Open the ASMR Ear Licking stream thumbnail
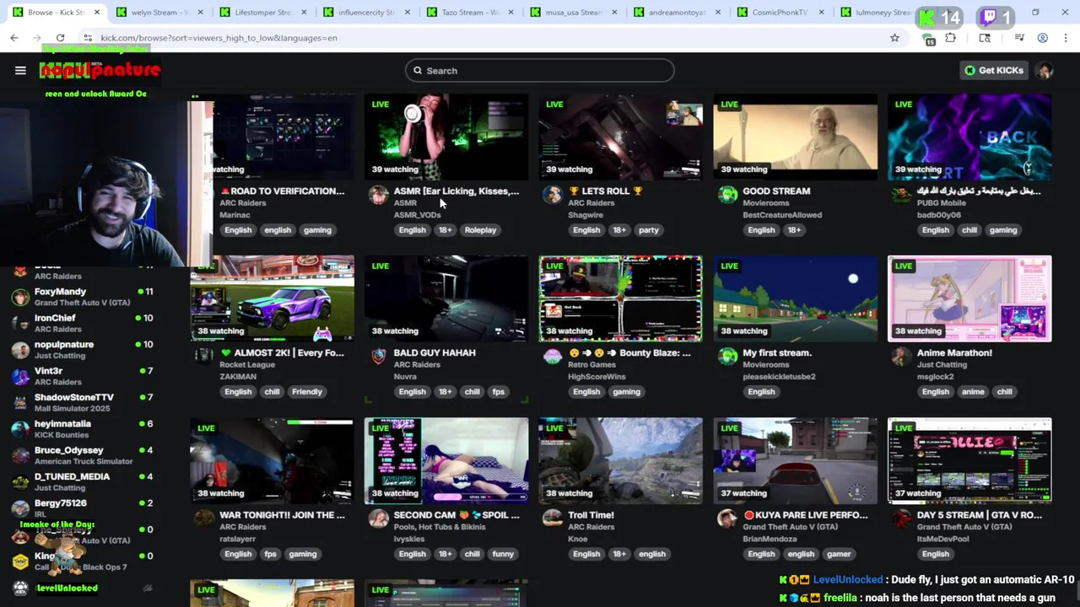The height and width of the screenshot is (607, 1080). pyautogui.click(x=446, y=137)
